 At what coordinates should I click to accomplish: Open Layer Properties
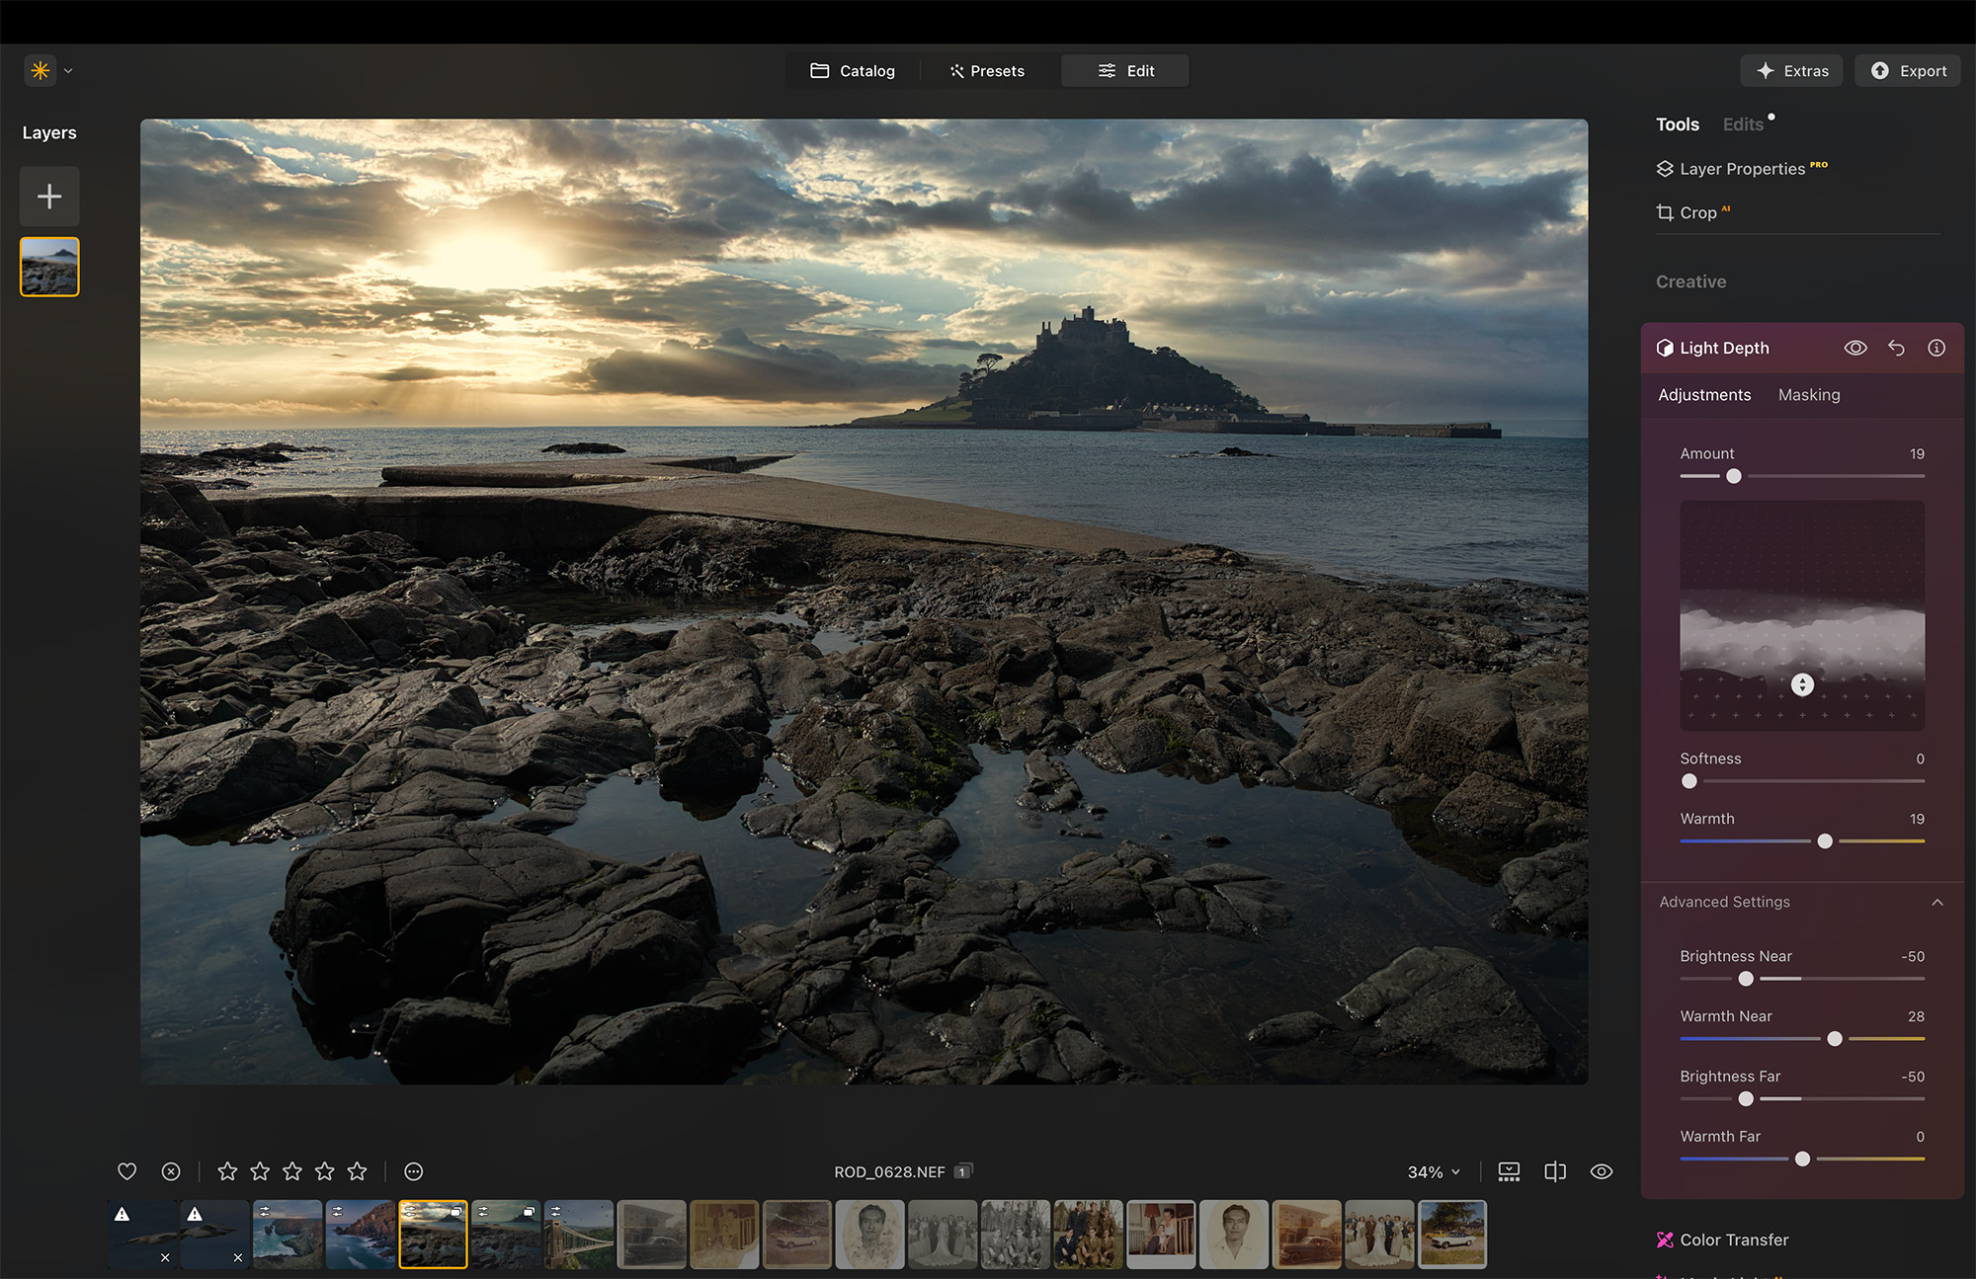(x=1742, y=168)
